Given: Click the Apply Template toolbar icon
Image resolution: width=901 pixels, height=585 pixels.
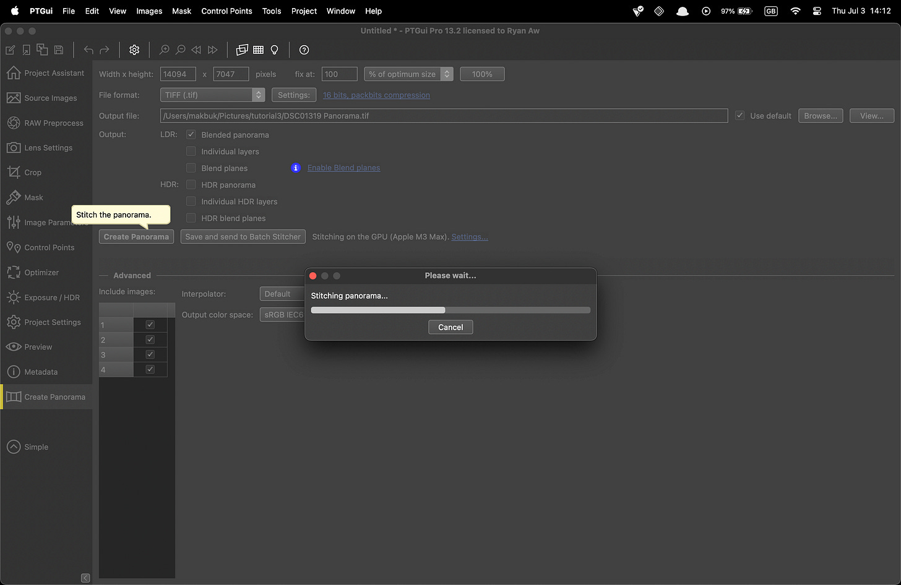Looking at the screenshot, I should 42,50.
